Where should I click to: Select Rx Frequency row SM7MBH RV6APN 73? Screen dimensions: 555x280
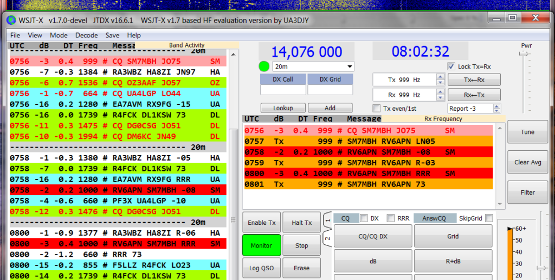pos(369,184)
